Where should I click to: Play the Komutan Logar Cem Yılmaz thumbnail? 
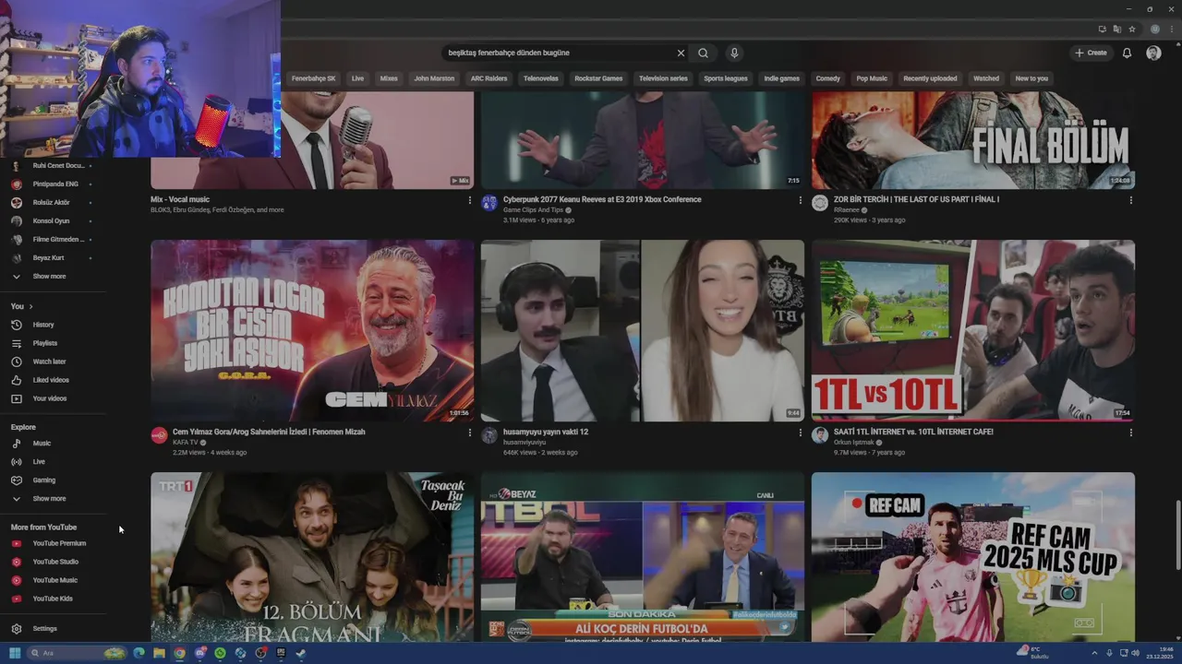click(x=312, y=330)
